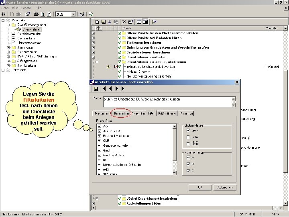The height and width of the screenshot is (217, 289).
Task: Click the new checklist page icon above the Check column
Action: (97, 22)
